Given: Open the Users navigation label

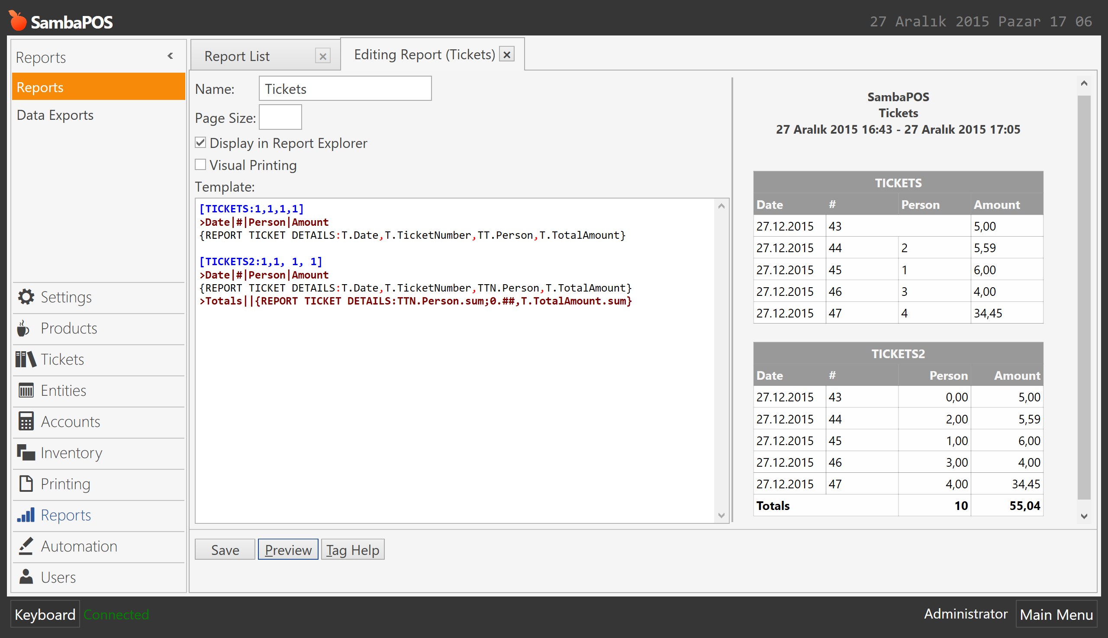Looking at the screenshot, I should 58,577.
